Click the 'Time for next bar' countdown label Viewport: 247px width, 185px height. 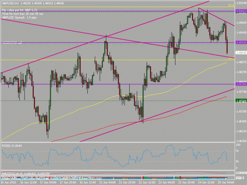click(23, 14)
